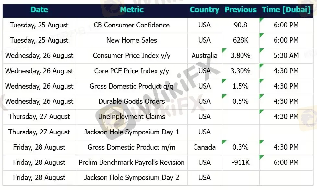Select the Previous column header

pos(241,10)
